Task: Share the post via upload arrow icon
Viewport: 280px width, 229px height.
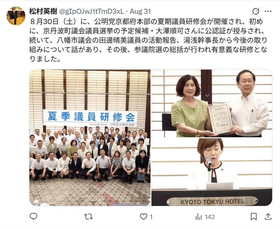Action: point(268,217)
